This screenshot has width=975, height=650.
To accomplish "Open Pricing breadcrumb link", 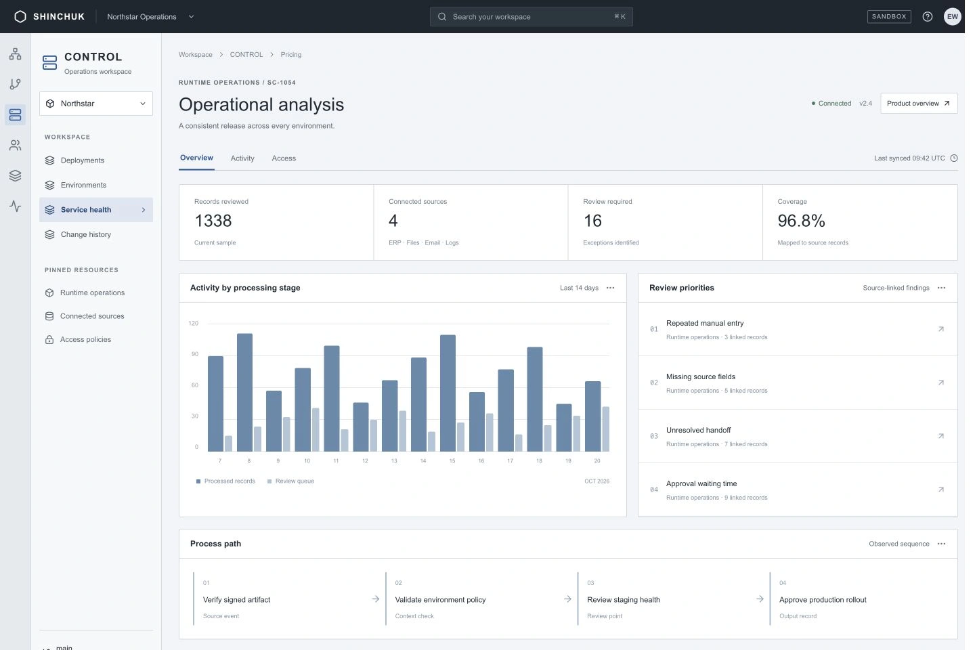I will tap(291, 55).
